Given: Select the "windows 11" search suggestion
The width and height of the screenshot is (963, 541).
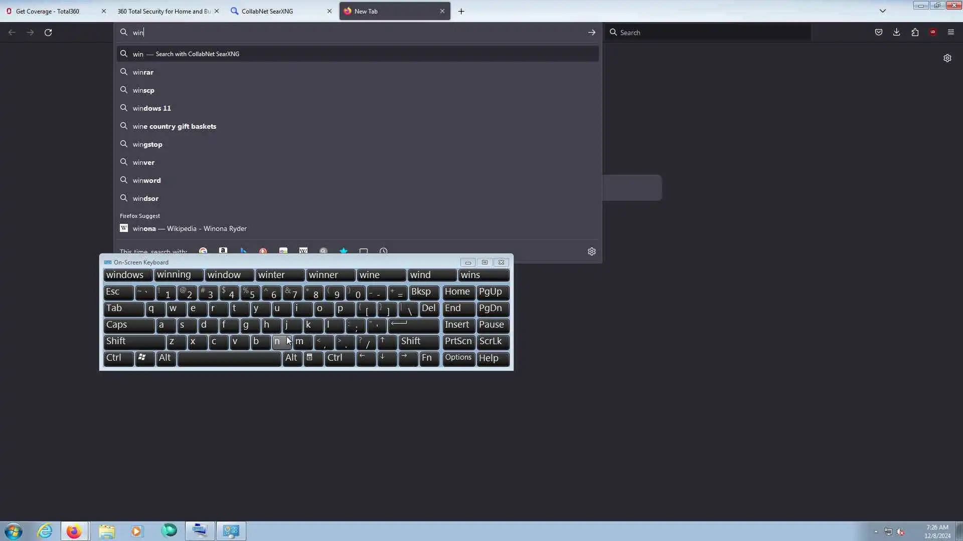Looking at the screenshot, I should click(x=152, y=108).
